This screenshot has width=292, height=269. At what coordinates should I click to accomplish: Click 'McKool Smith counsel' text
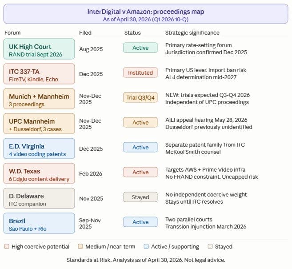(193, 152)
